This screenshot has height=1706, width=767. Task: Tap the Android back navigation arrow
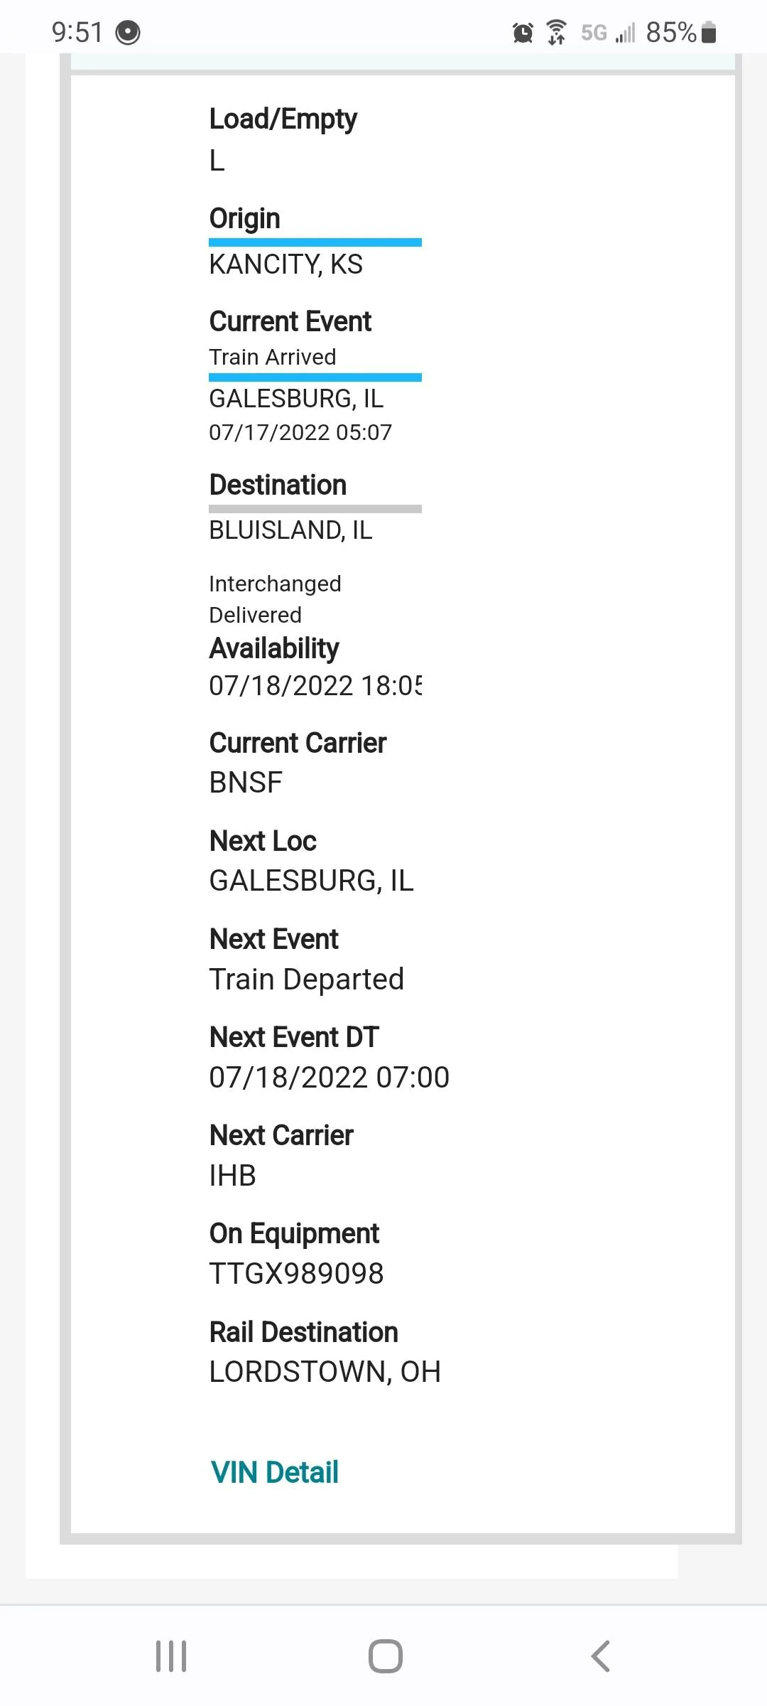pos(600,1656)
